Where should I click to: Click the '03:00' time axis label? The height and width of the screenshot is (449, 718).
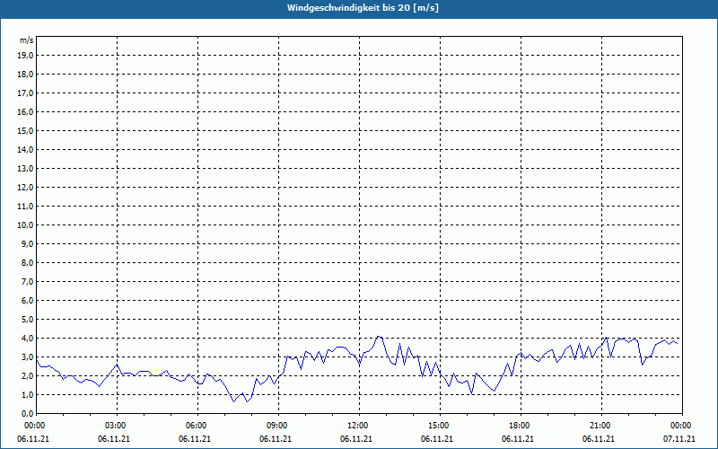pyautogui.click(x=118, y=426)
